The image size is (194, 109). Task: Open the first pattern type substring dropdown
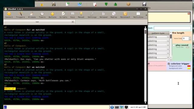point(158,37)
